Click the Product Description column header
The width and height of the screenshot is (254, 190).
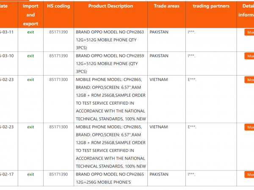click(110, 6)
